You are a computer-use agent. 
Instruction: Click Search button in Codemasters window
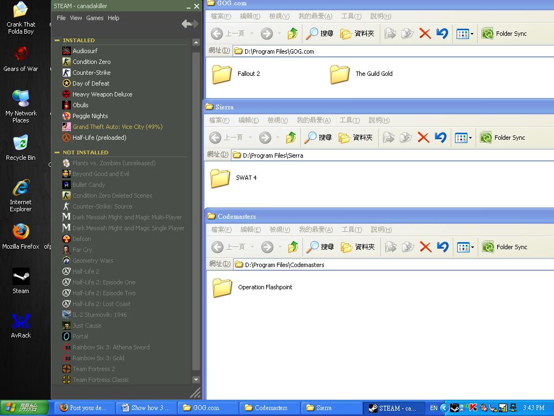point(320,247)
